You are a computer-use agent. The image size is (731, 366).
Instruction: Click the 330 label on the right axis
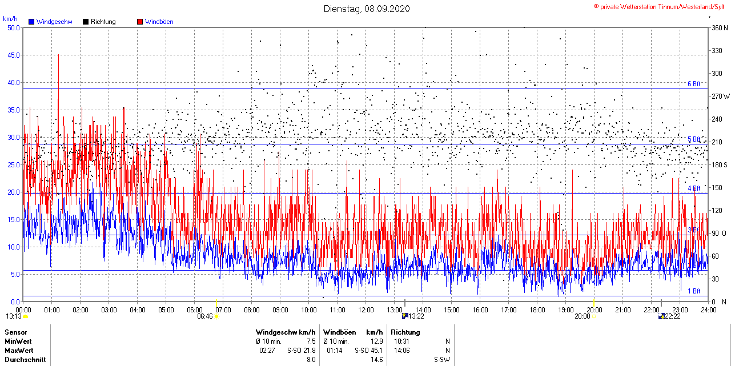click(717, 50)
